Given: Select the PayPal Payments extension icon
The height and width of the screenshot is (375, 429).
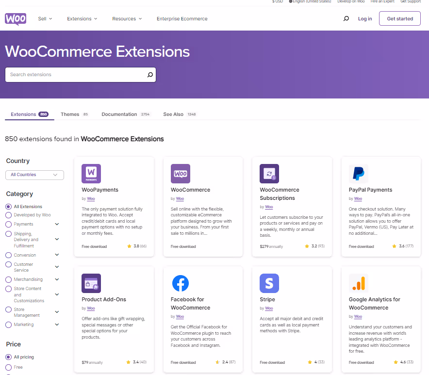Looking at the screenshot, I should (358, 173).
